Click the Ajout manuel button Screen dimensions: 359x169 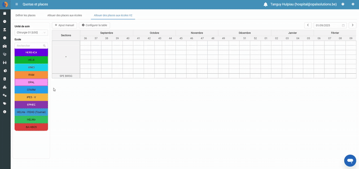[64, 25]
